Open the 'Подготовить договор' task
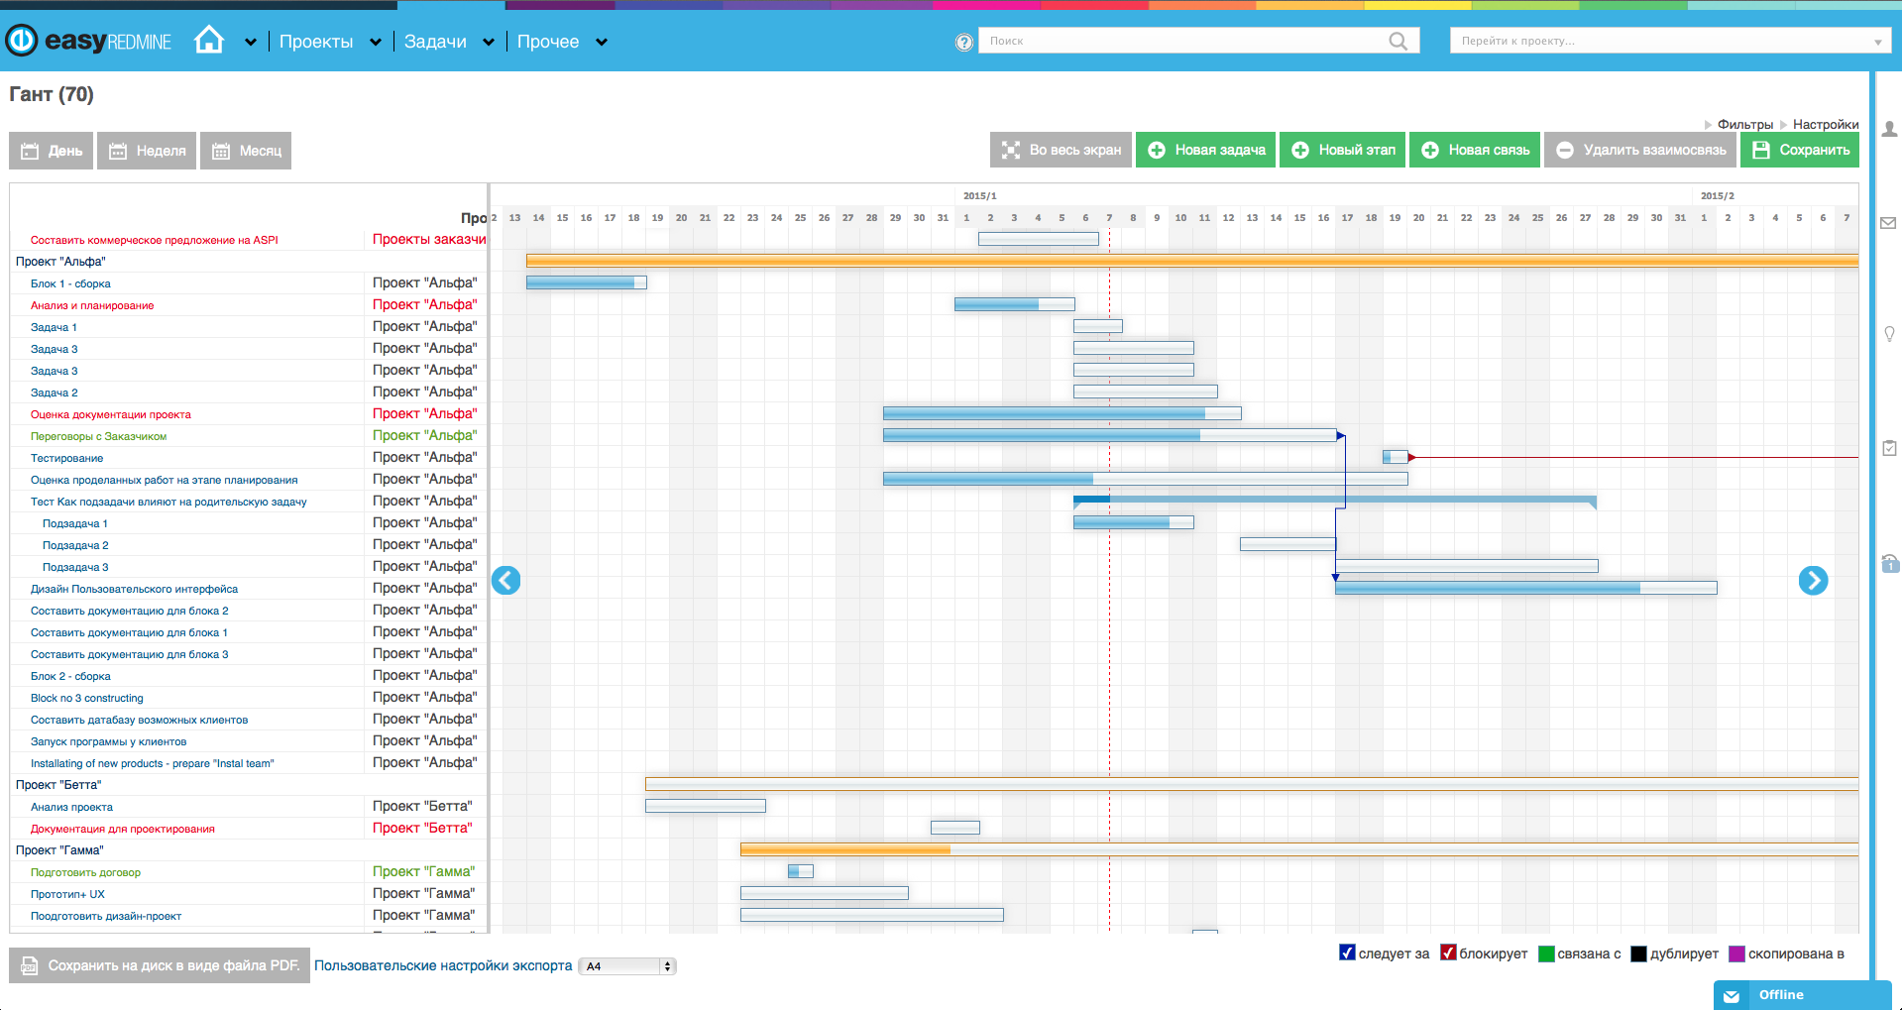1902x1010 pixels. point(86,872)
